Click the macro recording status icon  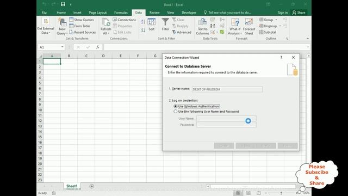click(54, 193)
